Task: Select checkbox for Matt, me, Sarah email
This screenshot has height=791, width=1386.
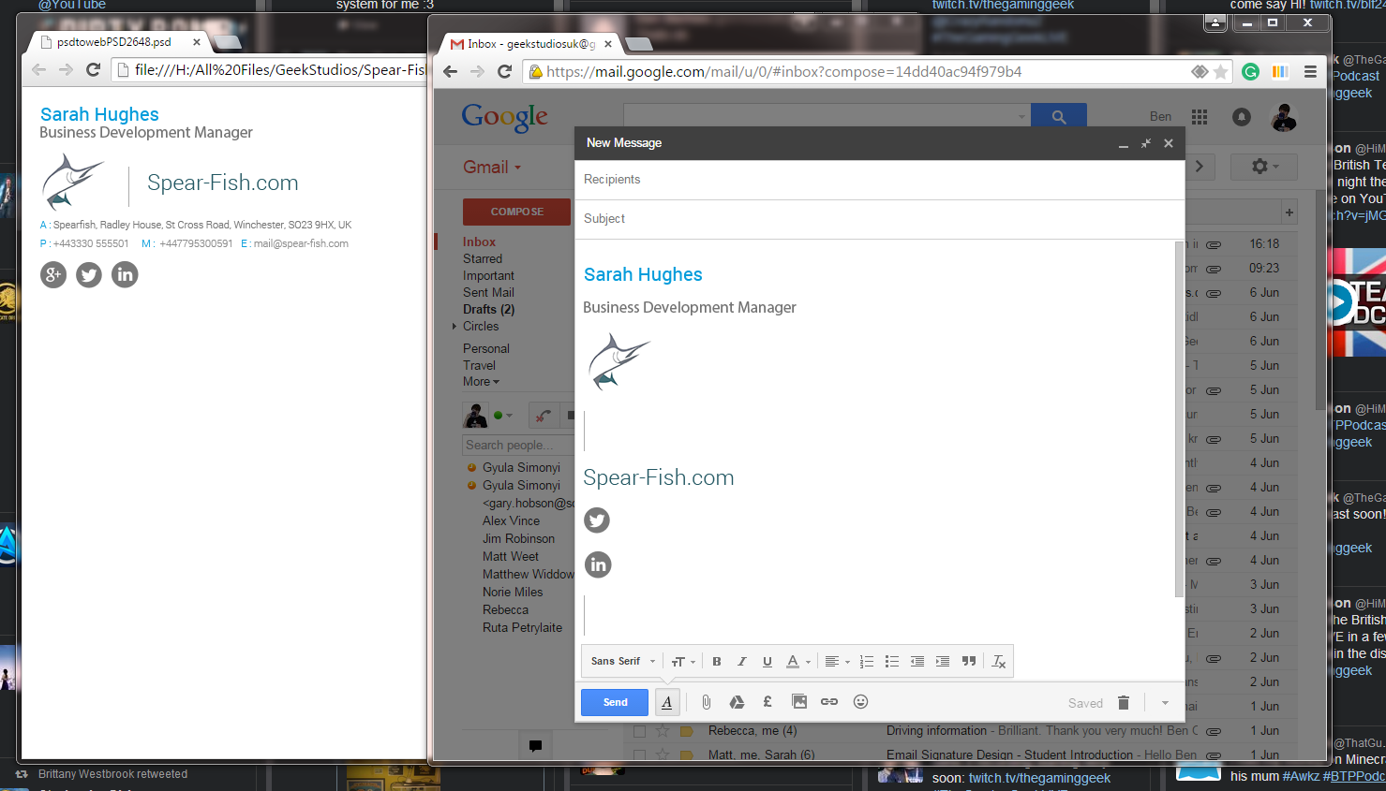Action: click(x=639, y=755)
